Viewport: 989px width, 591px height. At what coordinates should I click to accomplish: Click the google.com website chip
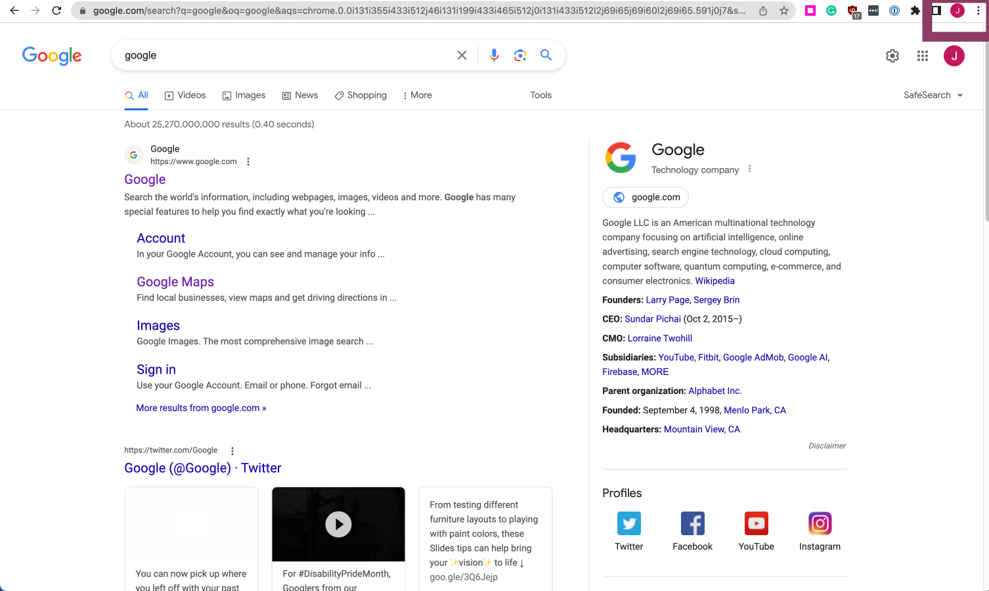pyautogui.click(x=646, y=197)
